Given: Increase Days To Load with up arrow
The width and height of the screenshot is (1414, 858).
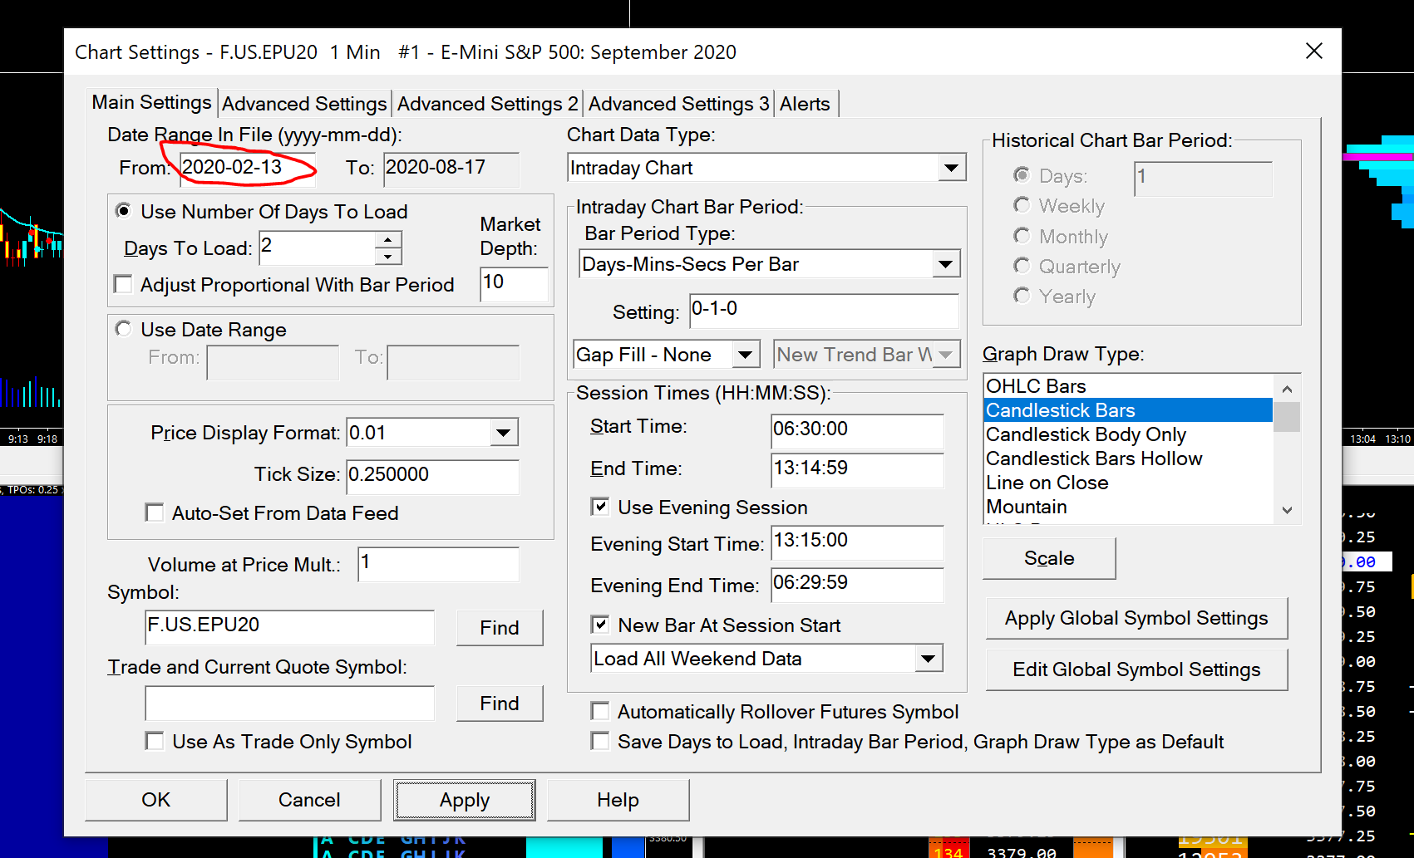Looking at the screenshot, I should tap(387, 240).
